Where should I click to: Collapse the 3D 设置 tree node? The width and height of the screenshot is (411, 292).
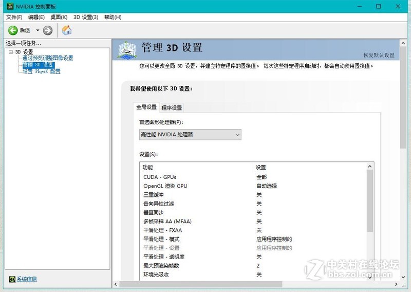tap(11, 52)
